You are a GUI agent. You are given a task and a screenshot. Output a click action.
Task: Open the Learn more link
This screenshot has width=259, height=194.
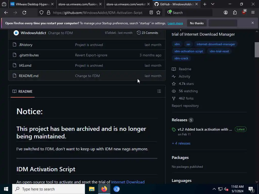click(x=175, y=23)
